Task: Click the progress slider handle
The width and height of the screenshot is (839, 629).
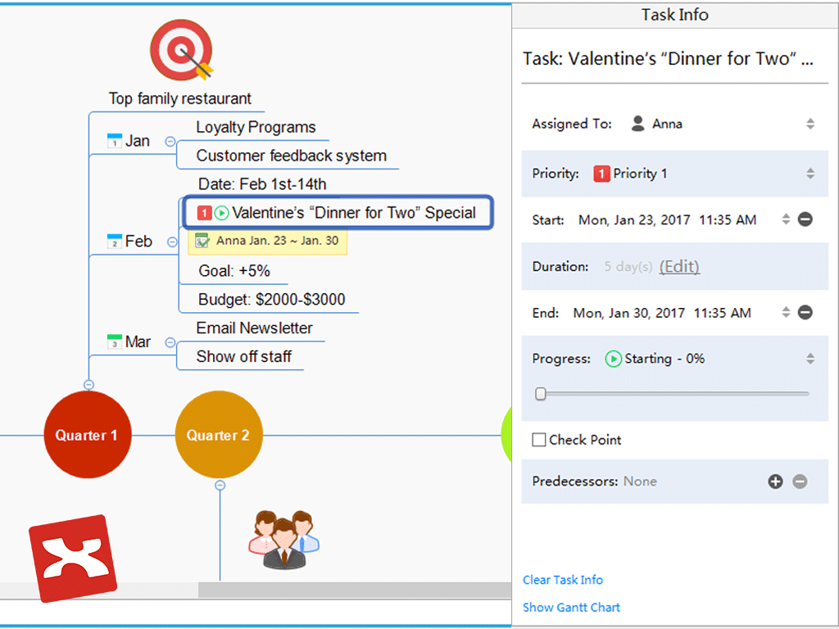Action: click(541, 394)
